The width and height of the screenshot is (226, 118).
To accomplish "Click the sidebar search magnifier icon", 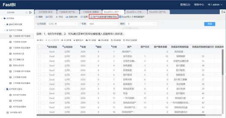I will (x=27, y=13).
